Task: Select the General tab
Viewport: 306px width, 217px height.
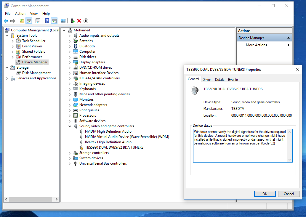Action: coord(193,79)
